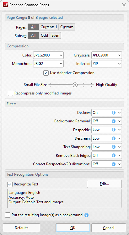Click the Despeckle info icon
129x235 pixels.
click(114, 130)
